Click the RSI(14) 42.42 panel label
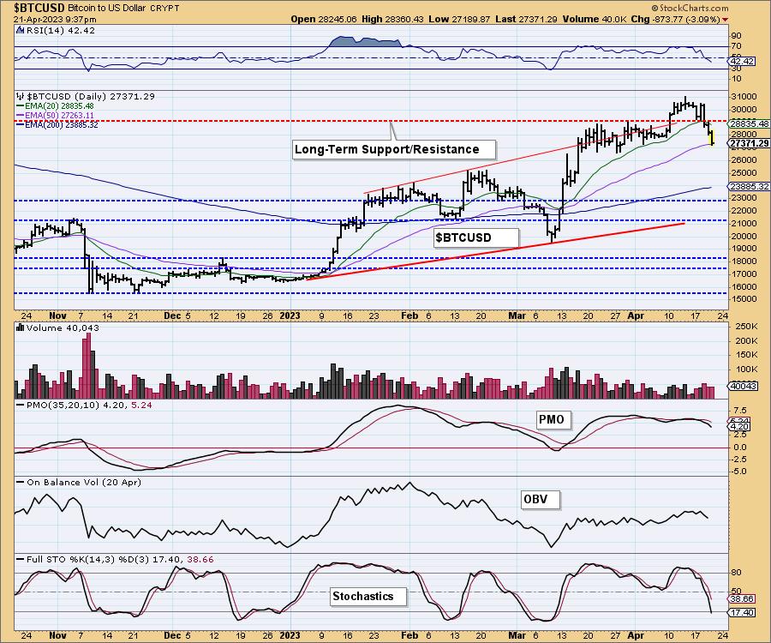The height and width of the screenshot is (643, 771). click(60, 30)
